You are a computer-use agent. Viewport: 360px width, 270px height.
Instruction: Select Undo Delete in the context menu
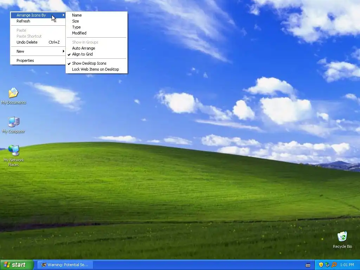coord(38,42)
